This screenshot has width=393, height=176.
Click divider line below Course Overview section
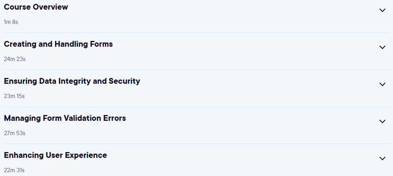click(x=197, y=32)
